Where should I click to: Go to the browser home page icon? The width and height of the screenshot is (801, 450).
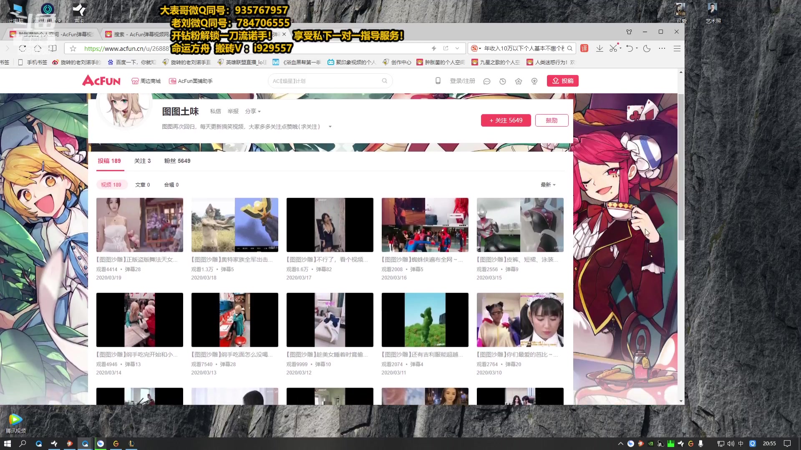pos(38,48)
